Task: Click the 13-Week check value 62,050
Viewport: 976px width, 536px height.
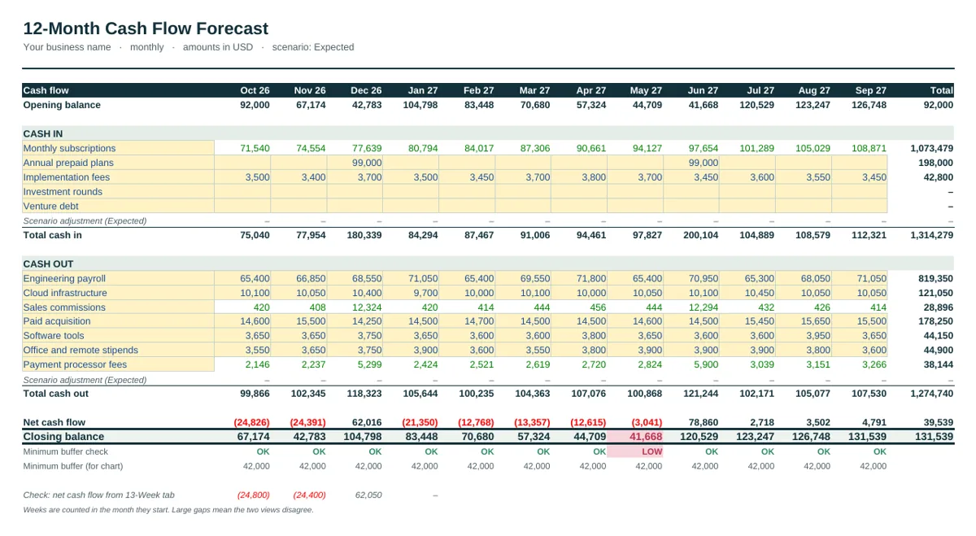Action: (x=368, y=495)
